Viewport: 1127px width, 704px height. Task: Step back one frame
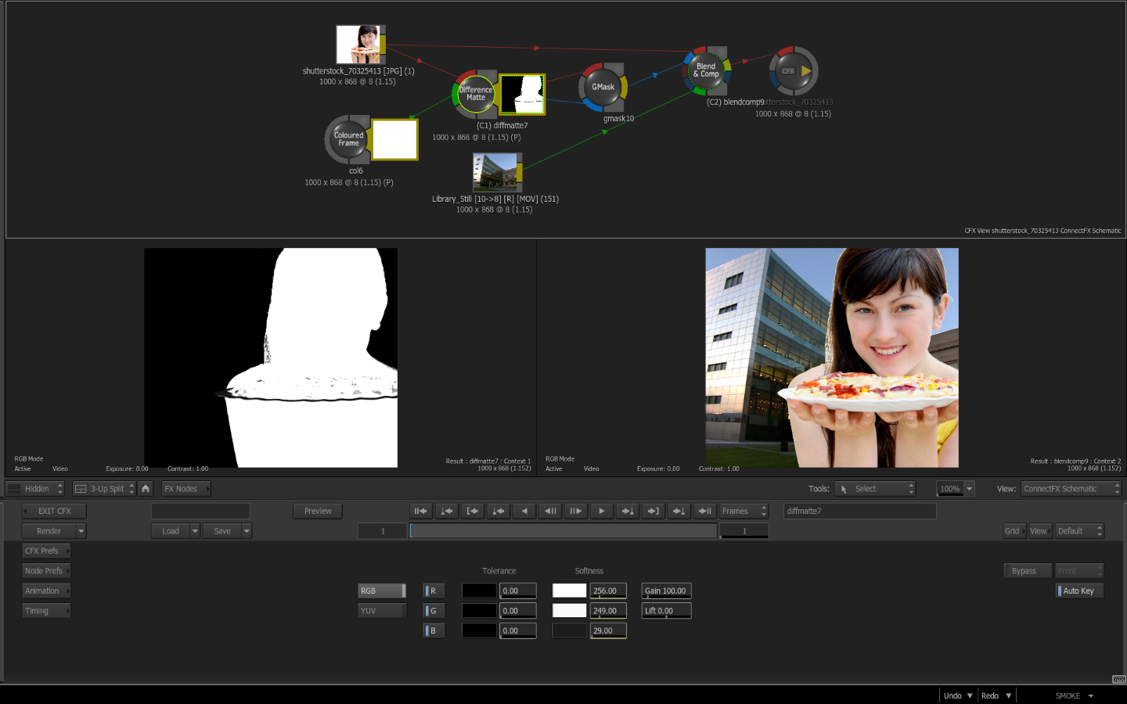550,512
